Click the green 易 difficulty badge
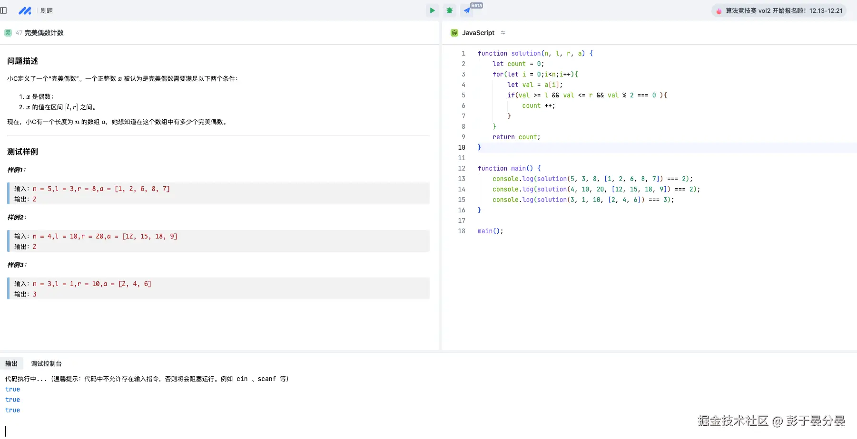This screenshot has height=439, width=857. pyautogui.click(x=8, y=33)
